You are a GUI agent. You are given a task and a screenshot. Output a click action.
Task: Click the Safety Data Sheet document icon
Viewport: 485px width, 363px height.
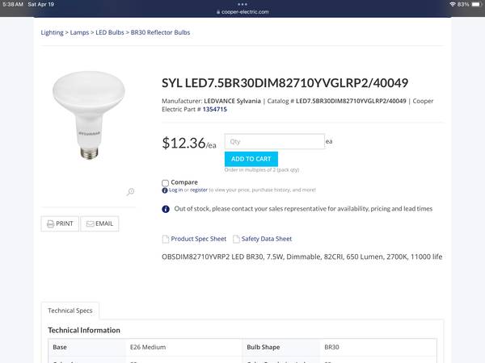(x=236, y=240)
